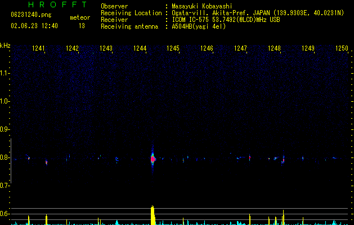Click the 0.9 frequency axis label
This screenshot has height=225, width=354.
click(5, 129)
